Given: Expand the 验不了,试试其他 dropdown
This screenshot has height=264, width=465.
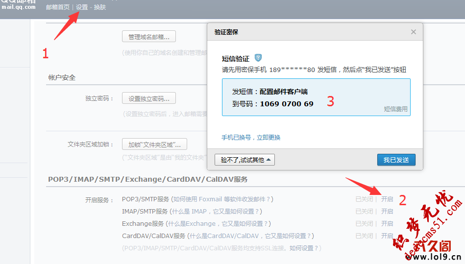Looking at the screenshot, I should [x=245, y=160].
